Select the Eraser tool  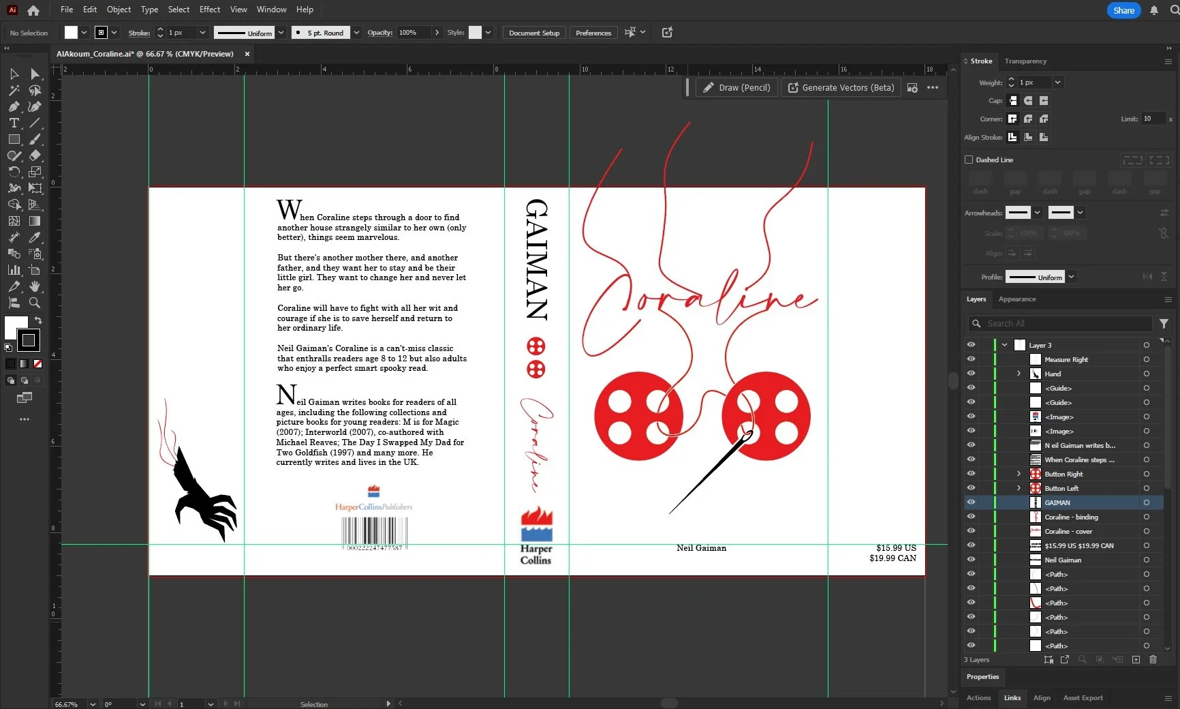pos(35,155)
